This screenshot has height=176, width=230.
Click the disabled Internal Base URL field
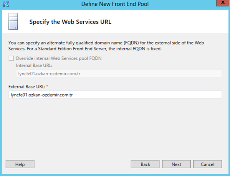coord(119,73)
